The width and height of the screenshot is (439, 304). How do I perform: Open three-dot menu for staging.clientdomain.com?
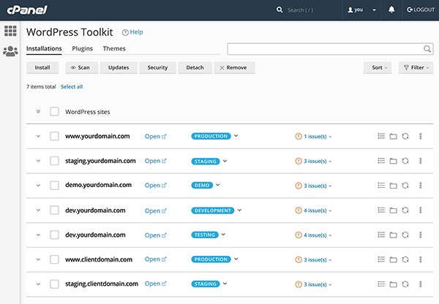pos(420,284)
